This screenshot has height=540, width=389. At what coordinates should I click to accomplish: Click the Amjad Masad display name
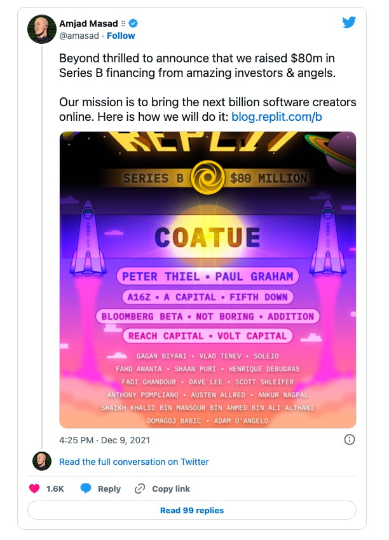pos(88,24)
